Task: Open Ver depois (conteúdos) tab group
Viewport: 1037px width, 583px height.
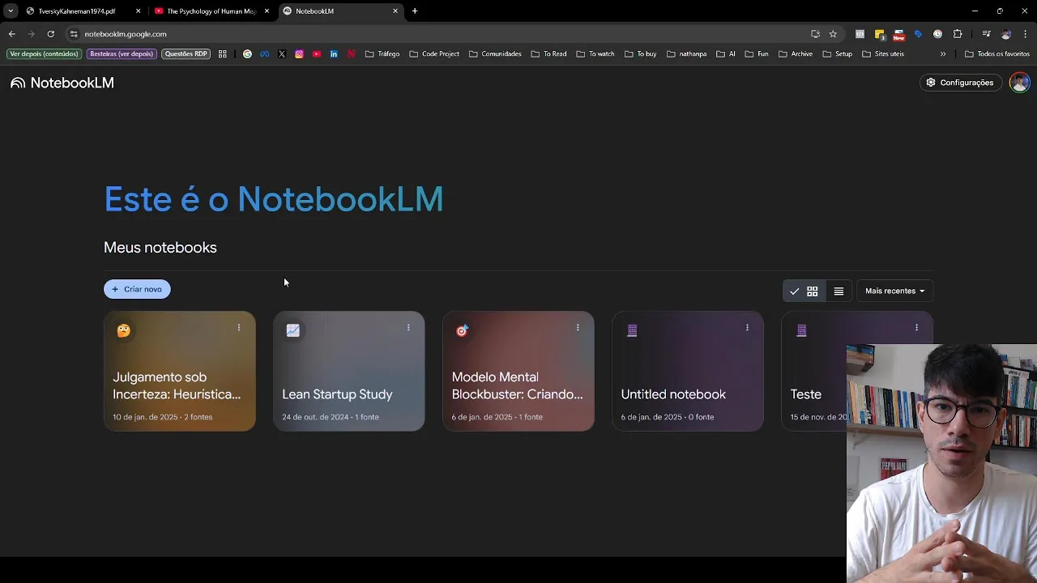Action: pos(44,54)
